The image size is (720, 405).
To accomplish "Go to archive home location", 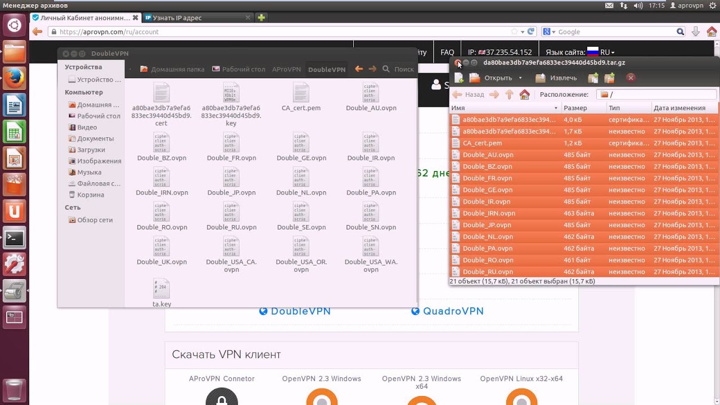I will (x=525, y=94).
